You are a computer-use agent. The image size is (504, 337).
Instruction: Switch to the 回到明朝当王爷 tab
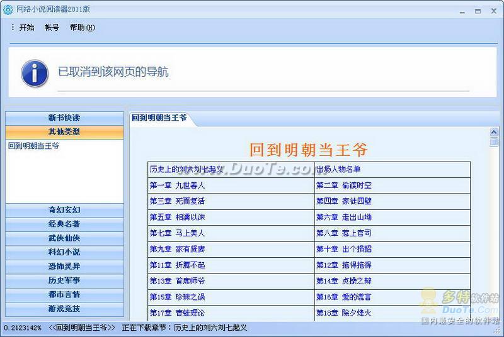159,118
